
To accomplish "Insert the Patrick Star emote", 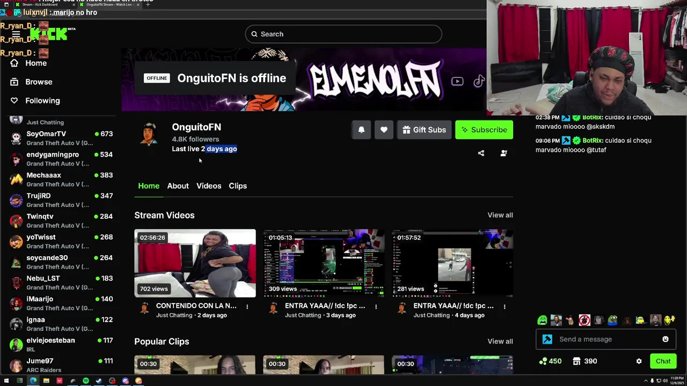I will point(570,320).
